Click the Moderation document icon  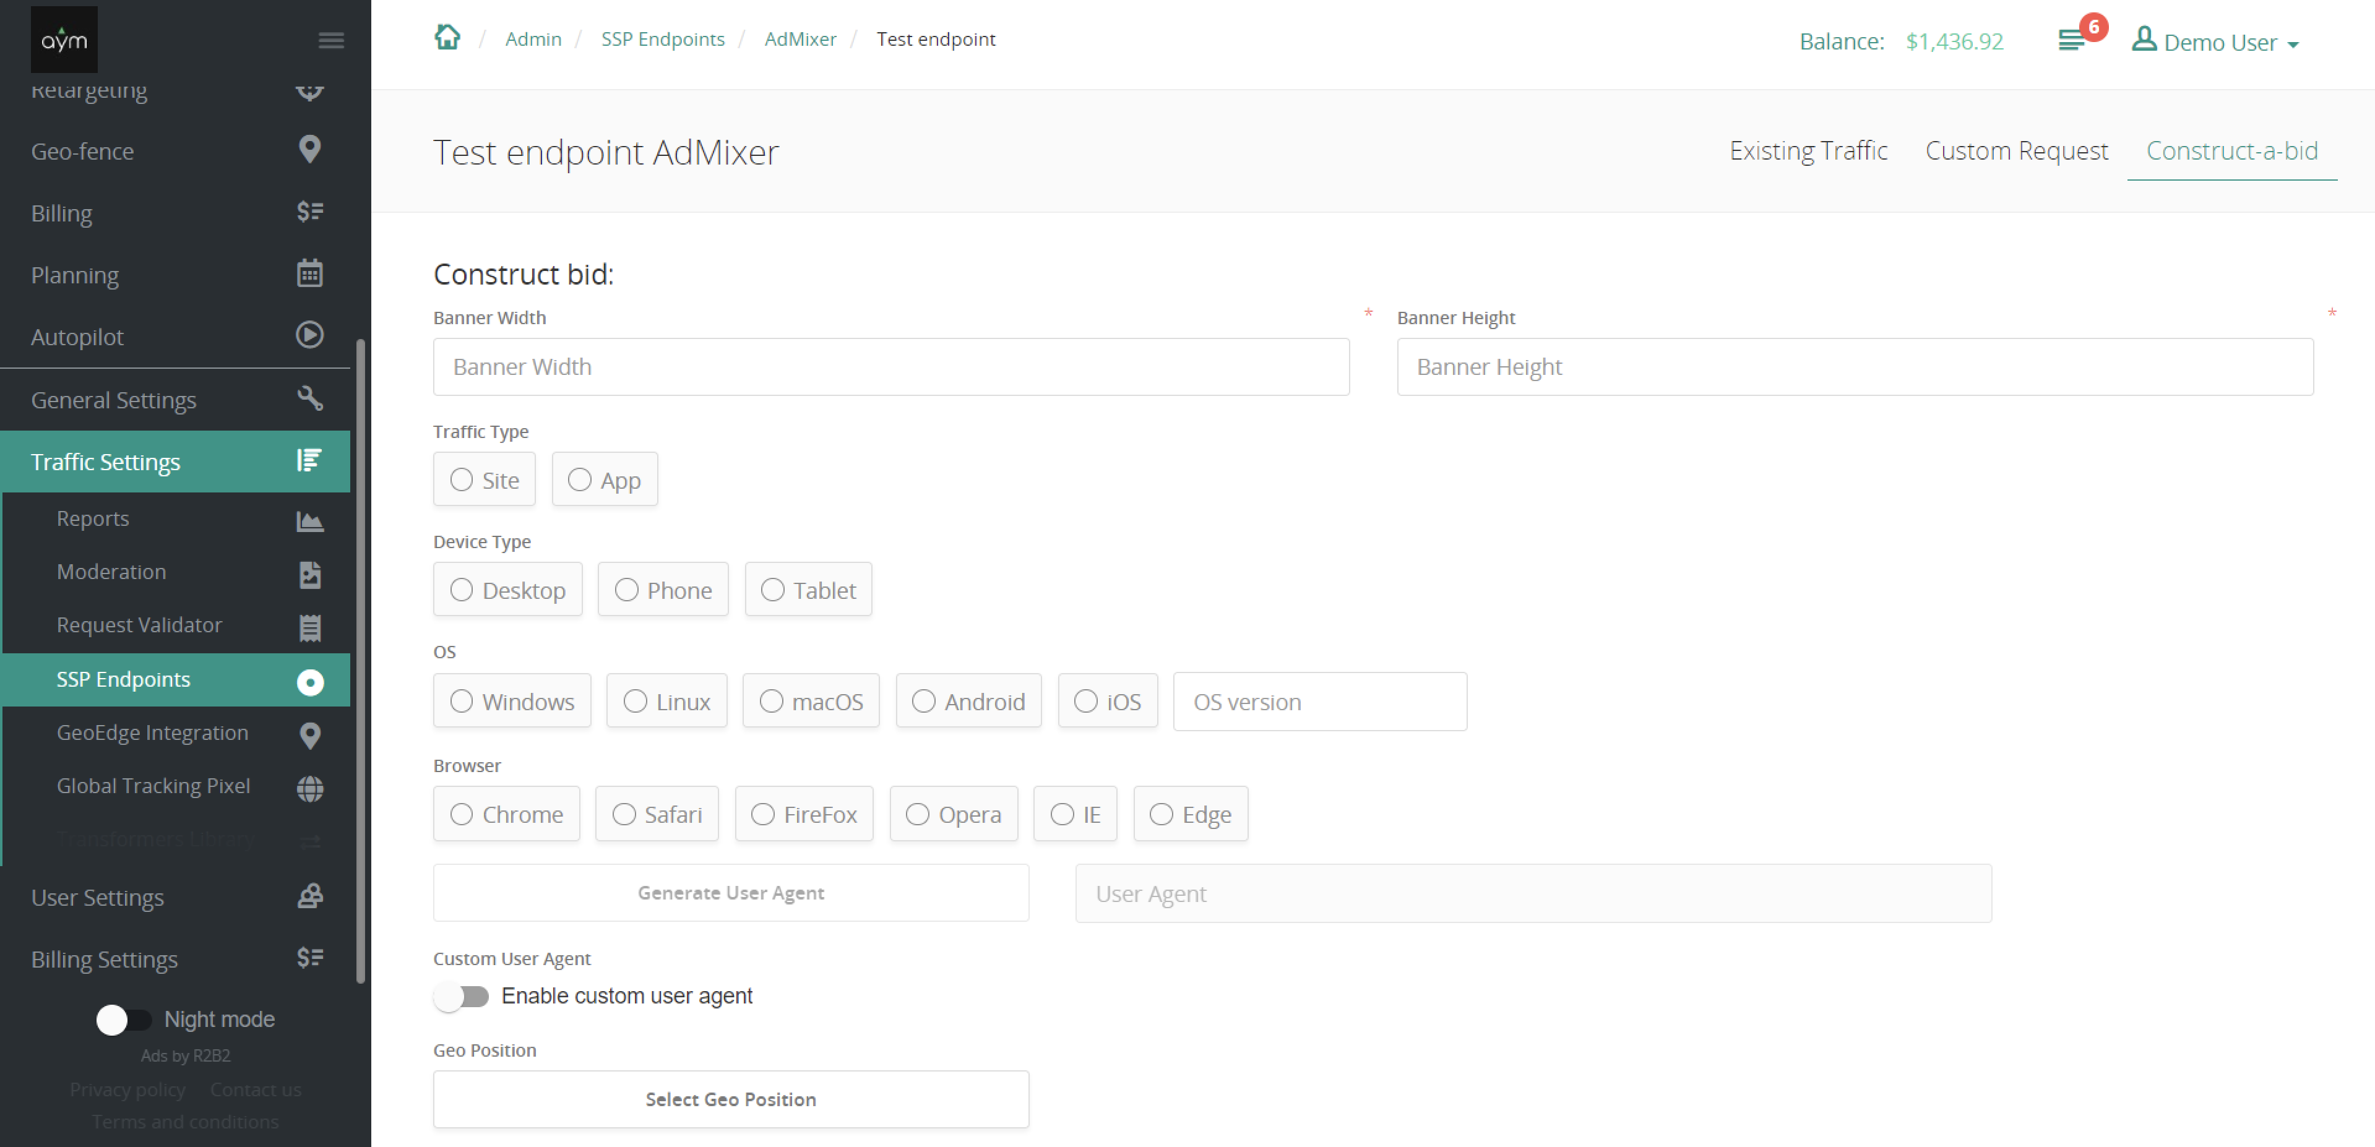click(310, 574)
